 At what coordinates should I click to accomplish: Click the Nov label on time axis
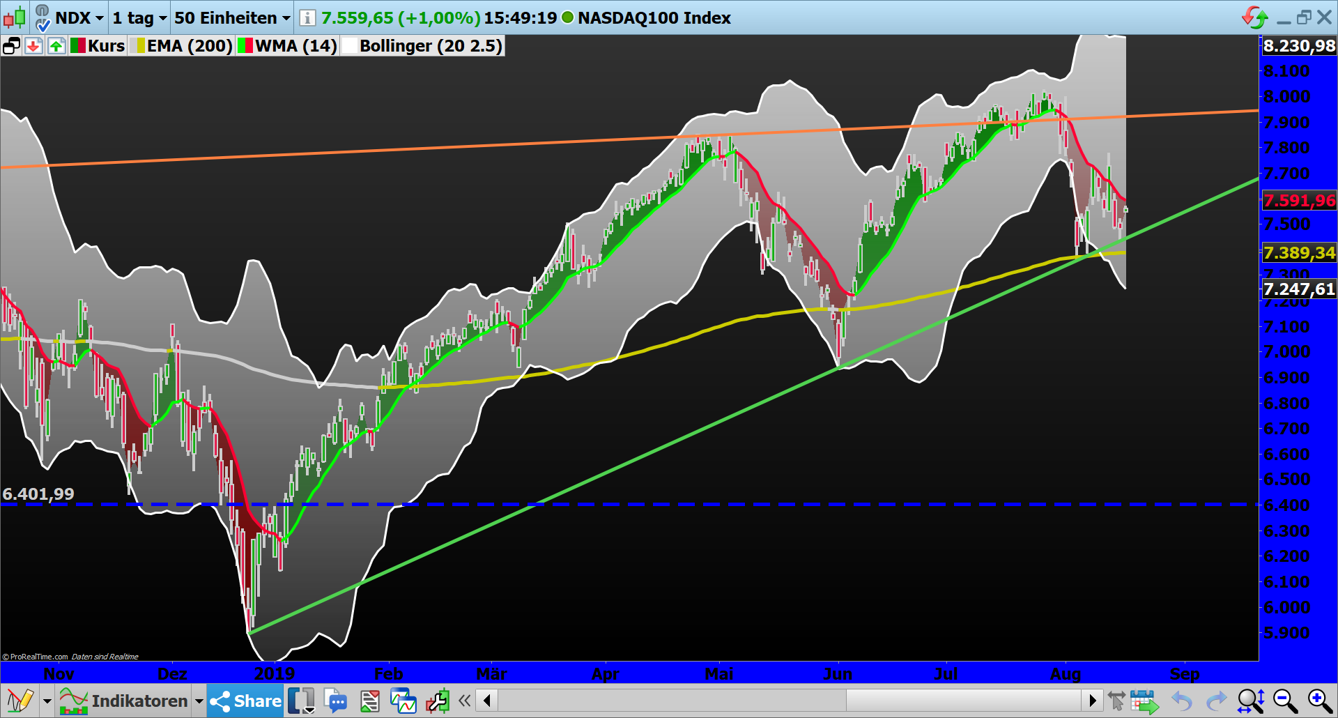(59, 673)
